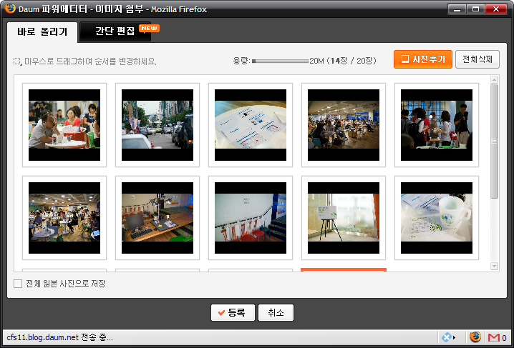The image size is (514, 348).
Task: Click the 14장 / 20장 photo count text
Action: coord(353,61)
